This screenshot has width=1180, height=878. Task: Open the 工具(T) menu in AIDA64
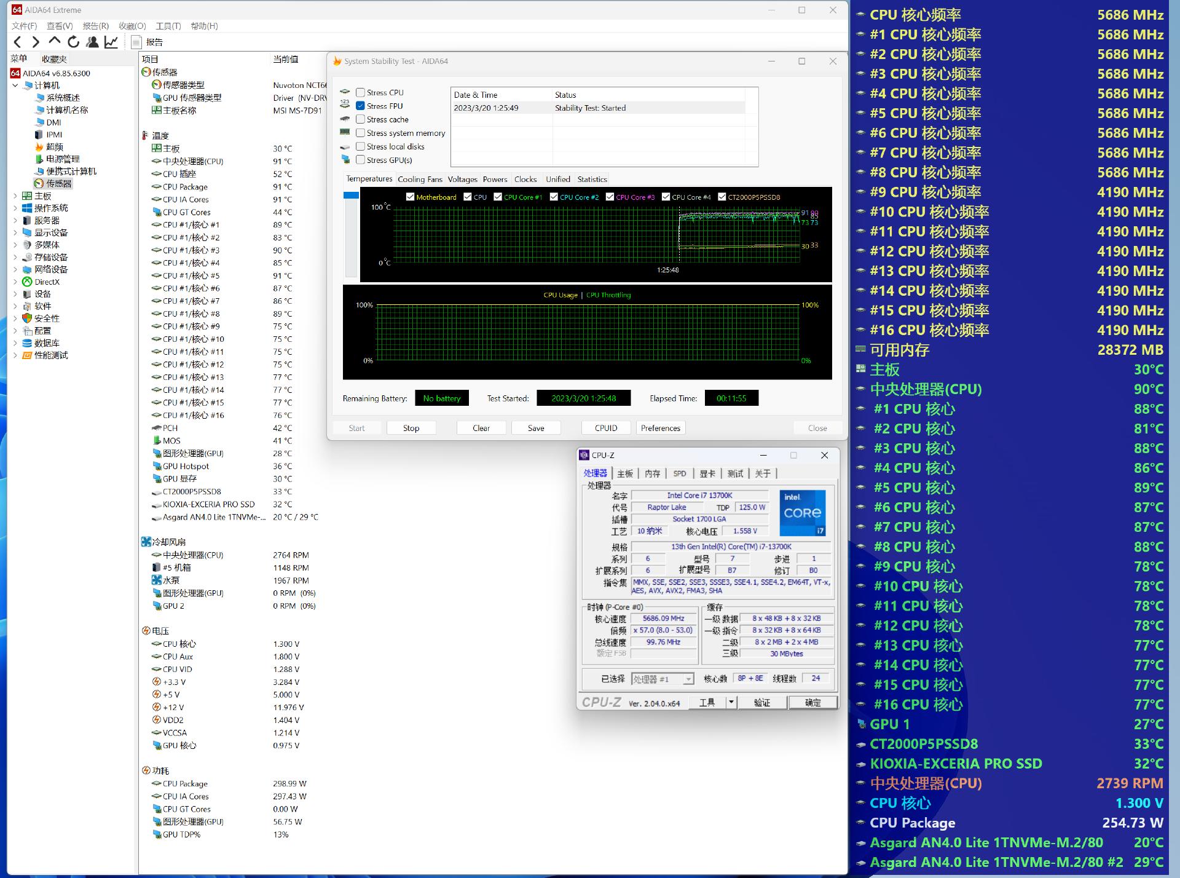(168, 26)
